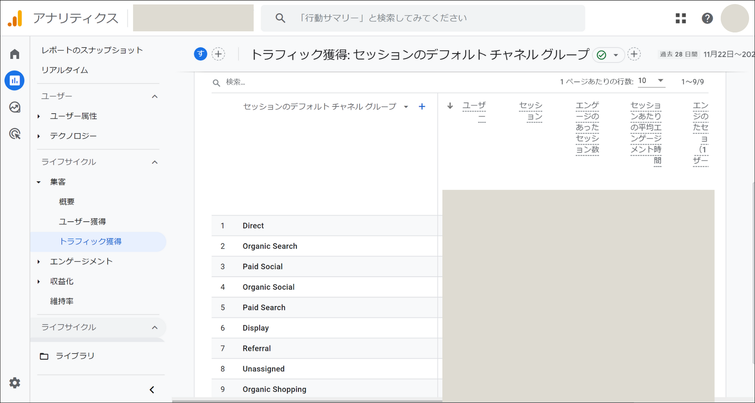Select the トラフィック獲得 report
755x403 pixels.
[98, 242]
